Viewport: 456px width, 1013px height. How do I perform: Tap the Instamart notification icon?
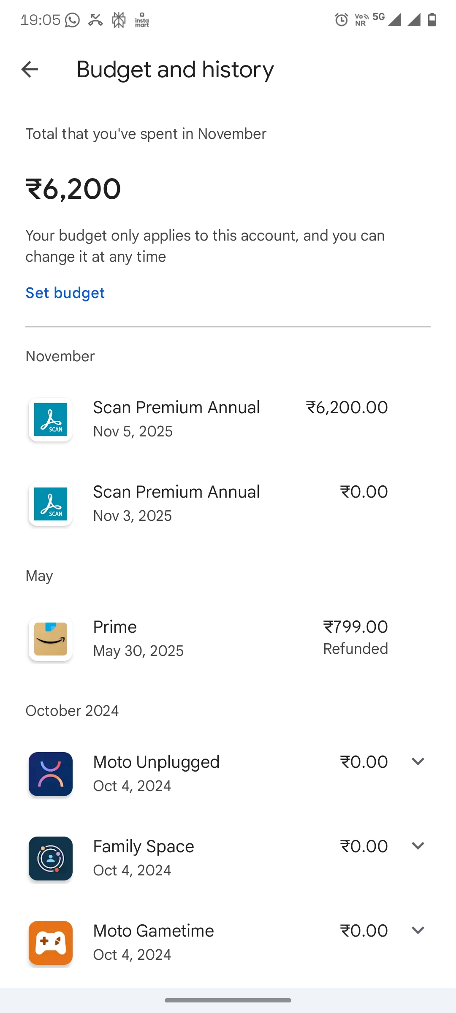click(142, 20)
